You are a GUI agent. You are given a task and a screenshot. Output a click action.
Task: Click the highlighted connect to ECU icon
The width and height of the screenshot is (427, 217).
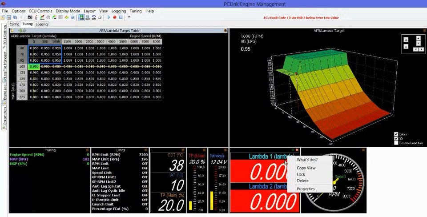(81, 17)
